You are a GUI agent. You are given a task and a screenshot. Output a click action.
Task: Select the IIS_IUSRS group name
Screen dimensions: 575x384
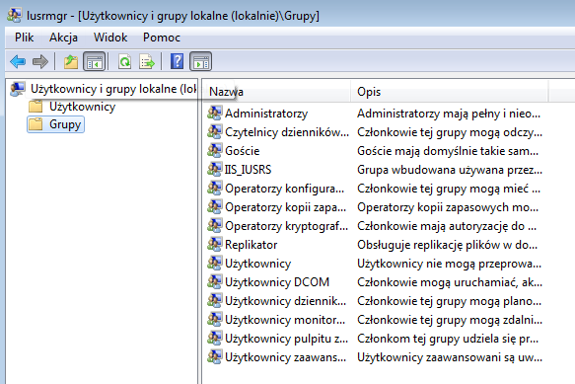pyautogui.click(x=248, y=170)
